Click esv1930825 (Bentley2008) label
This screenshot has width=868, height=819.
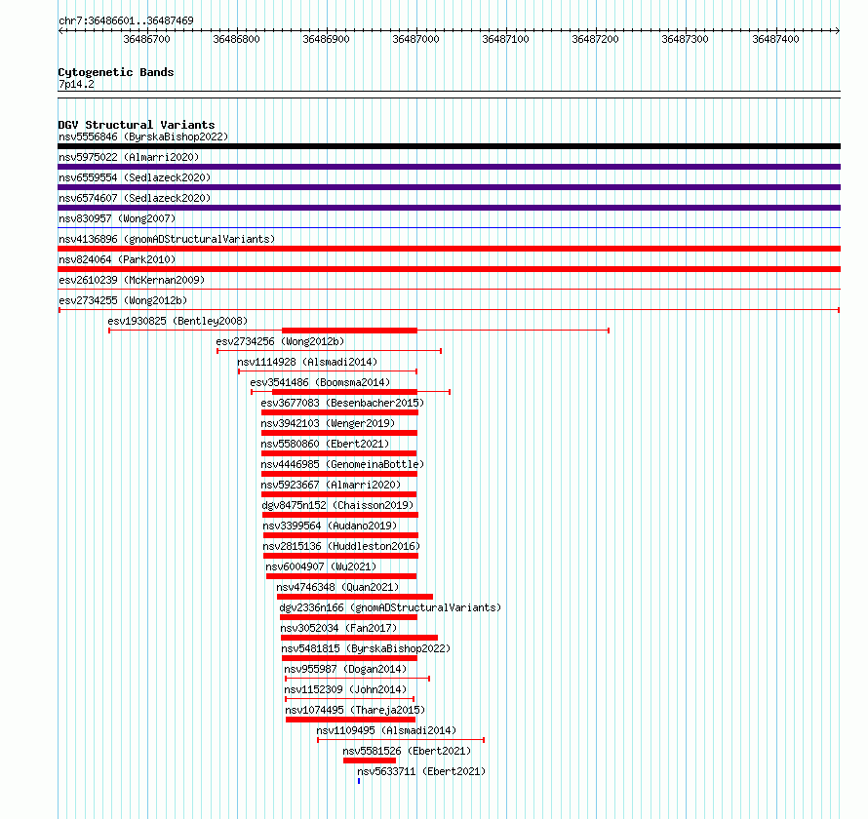(x=178, y=321)
